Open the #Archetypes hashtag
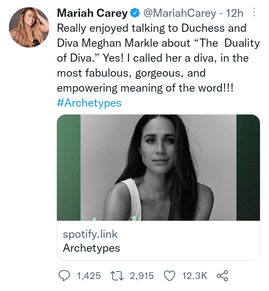 pyautogui.click(x=89, y=103)
